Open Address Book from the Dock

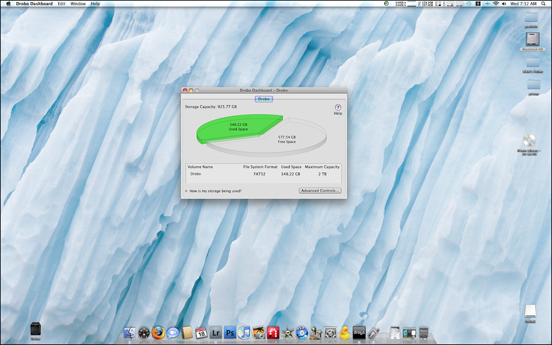187,332
